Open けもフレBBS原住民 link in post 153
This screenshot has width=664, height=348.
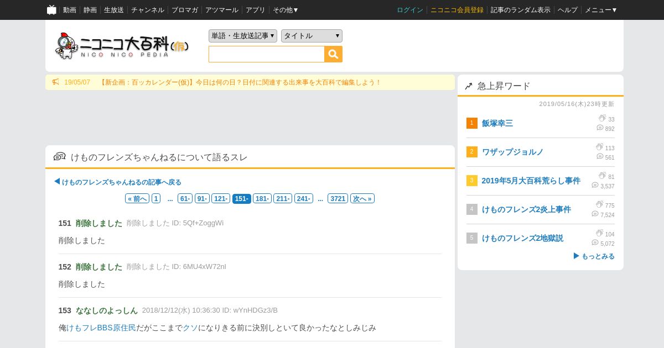point(101,328)
